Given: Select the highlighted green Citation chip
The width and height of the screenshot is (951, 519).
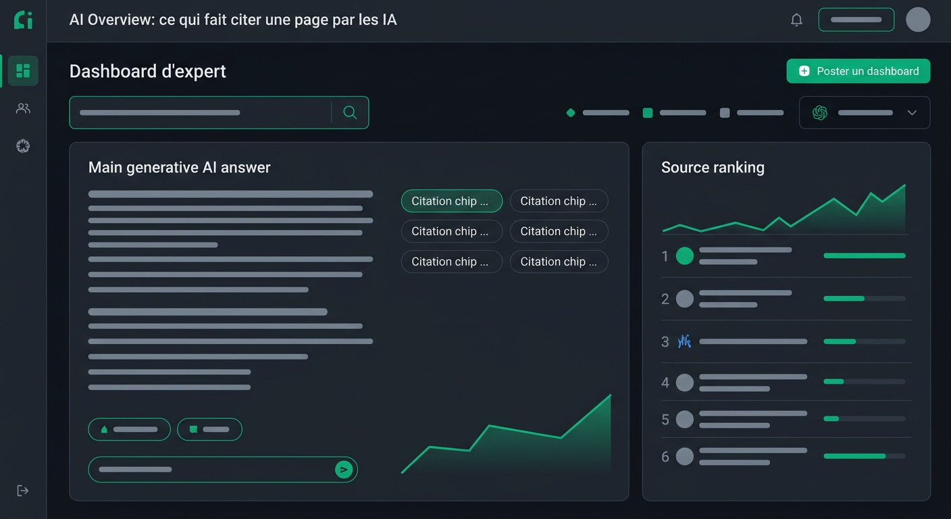Looking at the screenshot, I should point(452,201).
